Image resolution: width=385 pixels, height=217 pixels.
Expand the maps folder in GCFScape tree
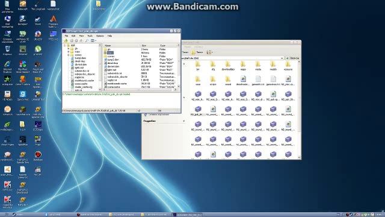coord(69,52)
